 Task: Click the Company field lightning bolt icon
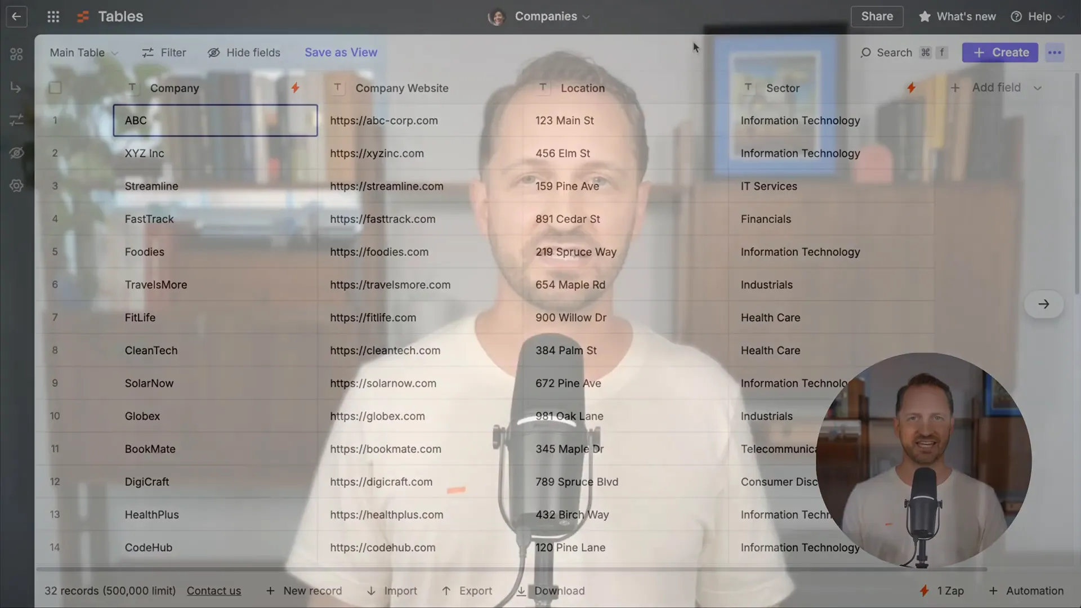pyautogui.click(x=295, y=87)
